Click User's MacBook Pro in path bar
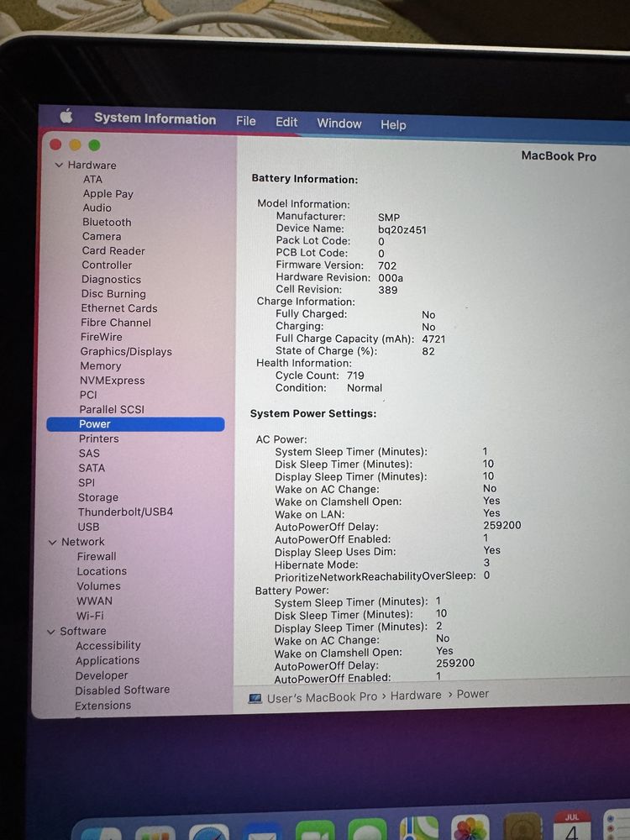Screen dimensions: 630x840 pyautogui.click(x=322, y=697)
